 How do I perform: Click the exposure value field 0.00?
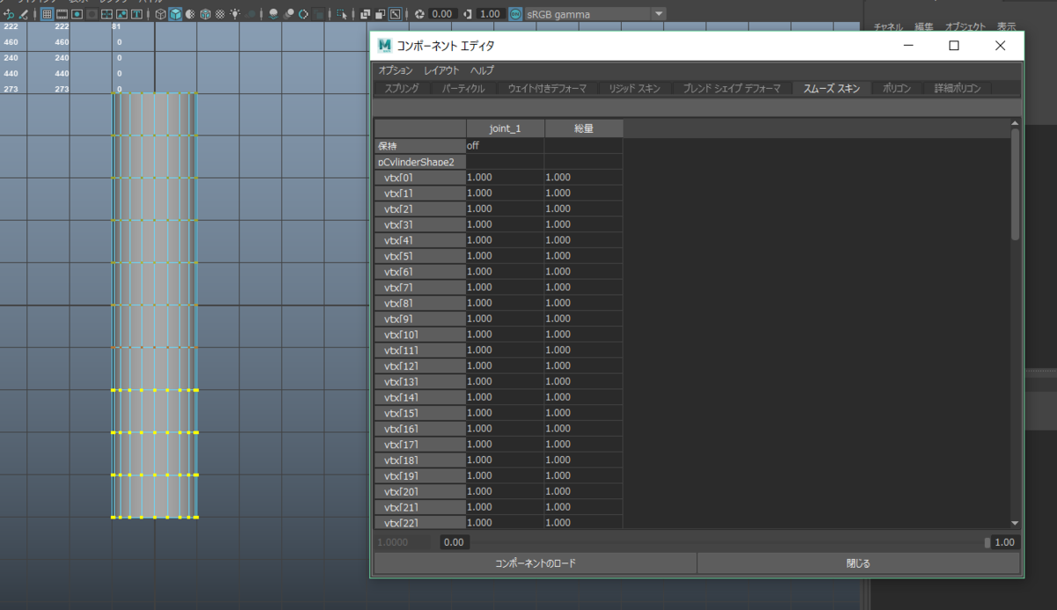click(x=443, y=14)
